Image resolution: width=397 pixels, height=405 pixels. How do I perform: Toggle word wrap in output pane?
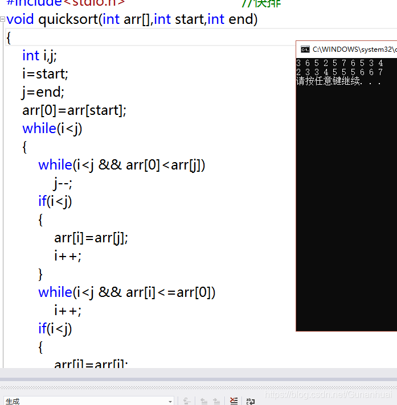point(251,401)
